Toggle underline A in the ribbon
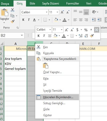 point(34,20)
